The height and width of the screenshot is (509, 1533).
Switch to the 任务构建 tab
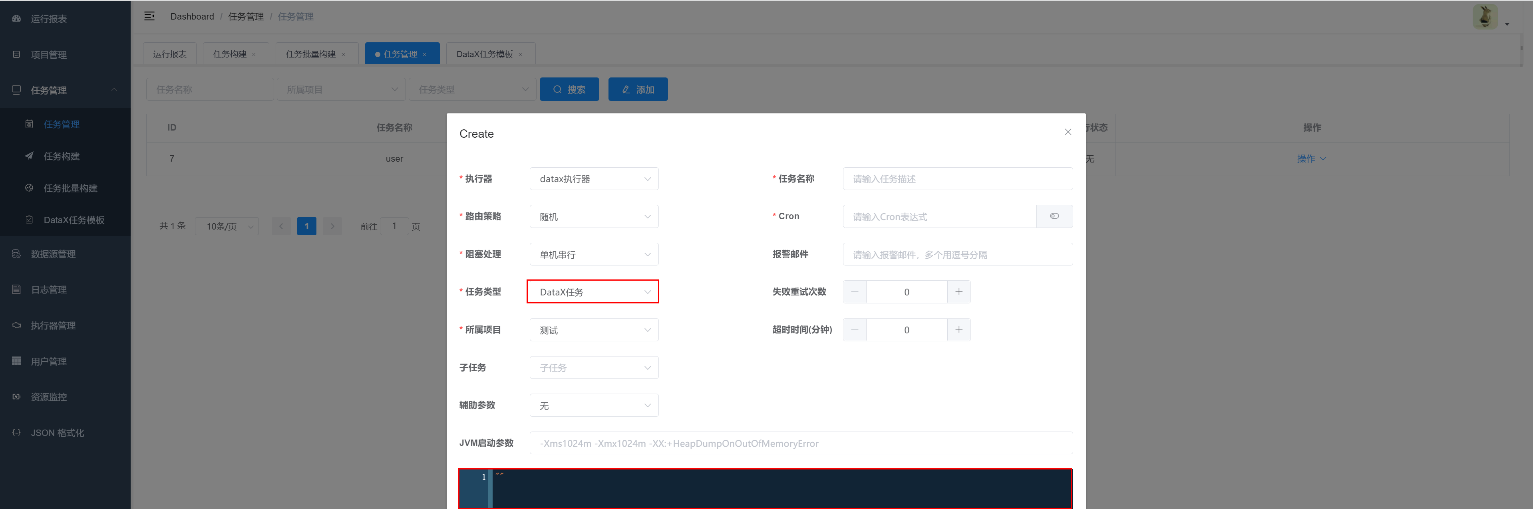click(230, 54)
